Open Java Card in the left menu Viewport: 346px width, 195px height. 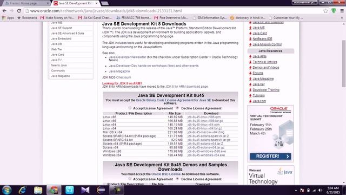[57, 55]
